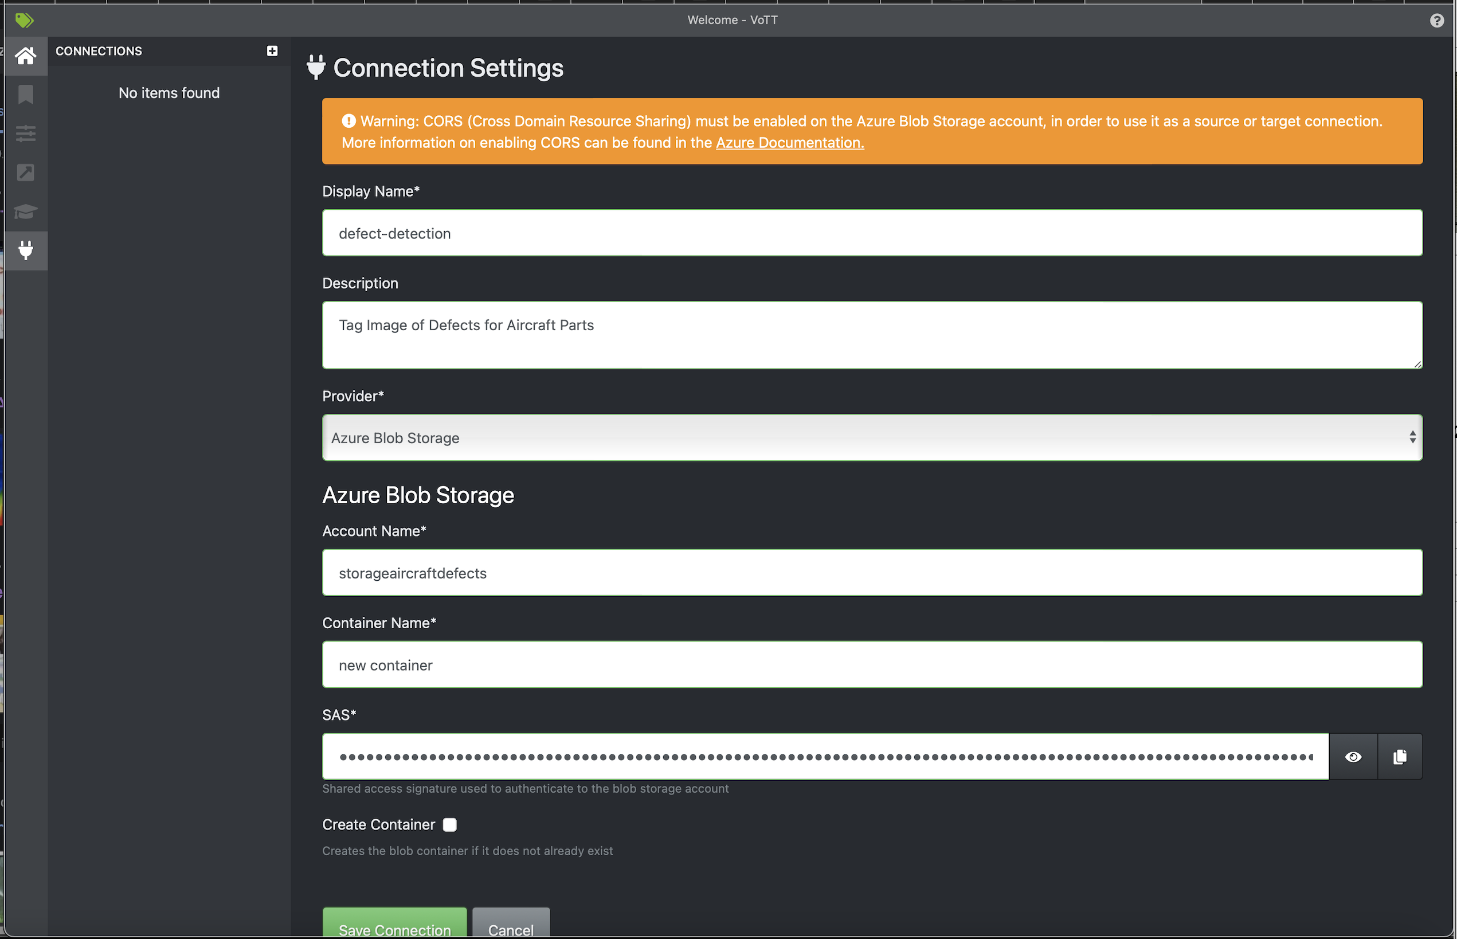
Task: Click the Cancel button
Action: (511, 924)
